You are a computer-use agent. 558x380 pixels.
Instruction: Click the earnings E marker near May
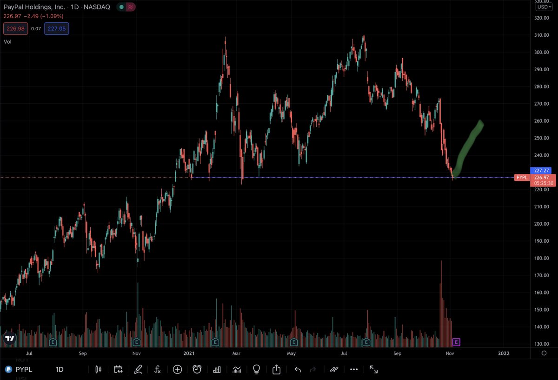click(294, 342)
